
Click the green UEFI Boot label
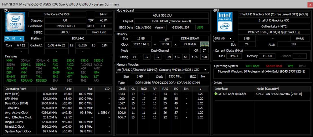click(253, 66)
